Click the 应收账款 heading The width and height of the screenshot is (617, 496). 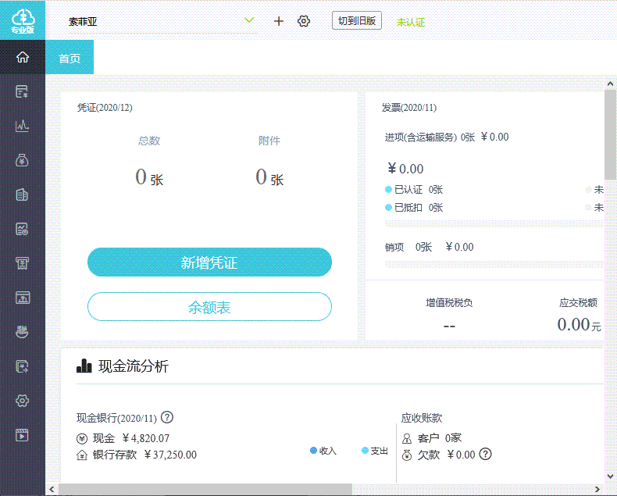(x=422, y=418)
